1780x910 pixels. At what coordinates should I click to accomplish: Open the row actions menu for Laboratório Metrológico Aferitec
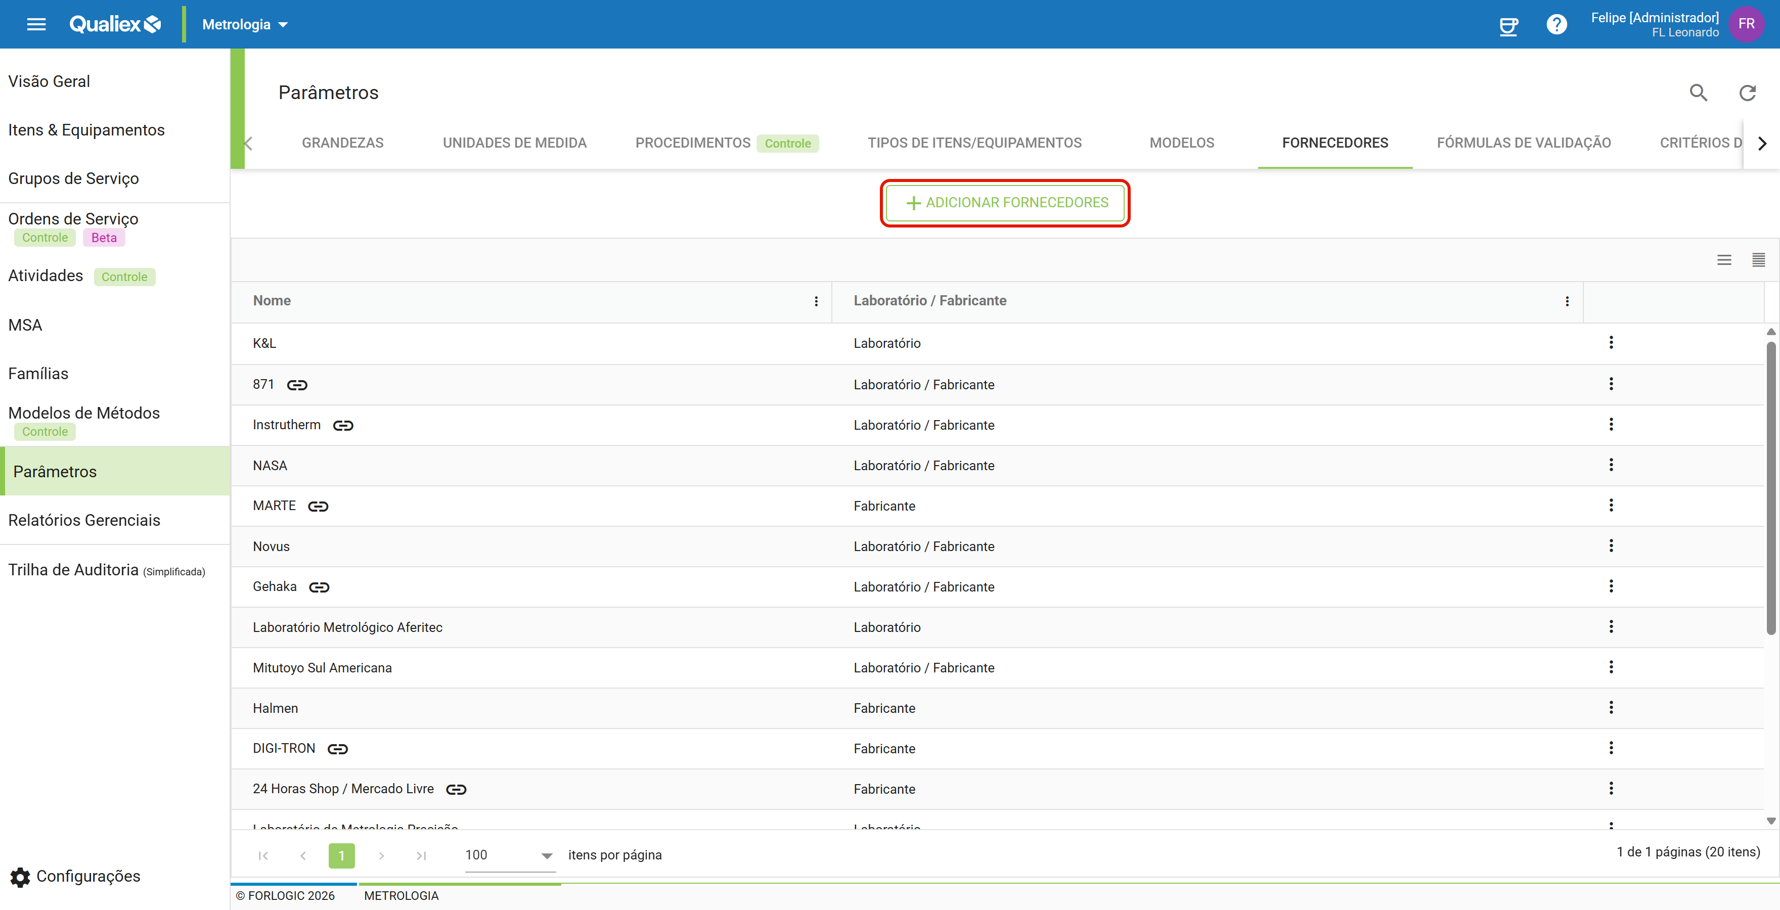click(x=1611, y=627)
